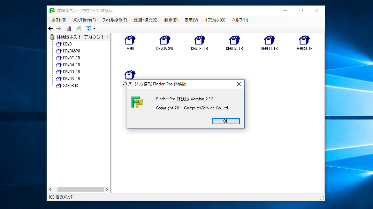The width and height of the screenshot is (373, 209).
Task: Select the DEMOASPW library icon in main pane
Action: click(165, 40)
